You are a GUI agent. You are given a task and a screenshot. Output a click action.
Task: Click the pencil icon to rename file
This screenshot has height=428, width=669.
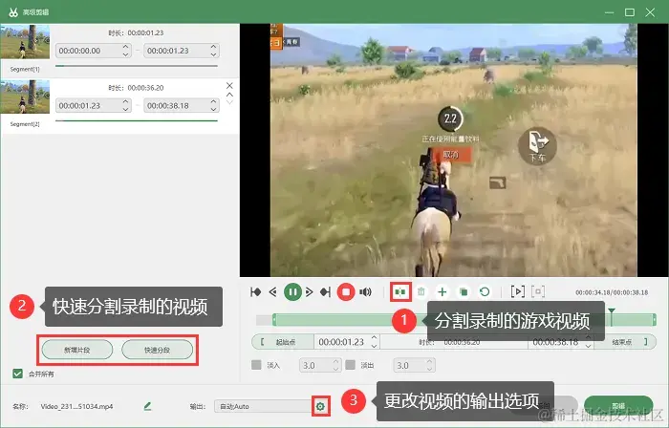[147, 406]
